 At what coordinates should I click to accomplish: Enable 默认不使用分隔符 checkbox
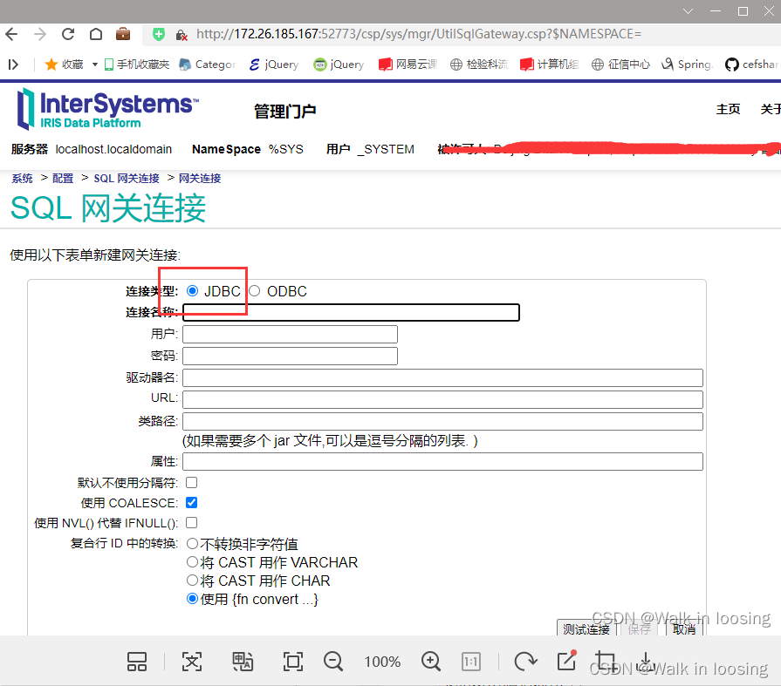[x=190, y=482]
